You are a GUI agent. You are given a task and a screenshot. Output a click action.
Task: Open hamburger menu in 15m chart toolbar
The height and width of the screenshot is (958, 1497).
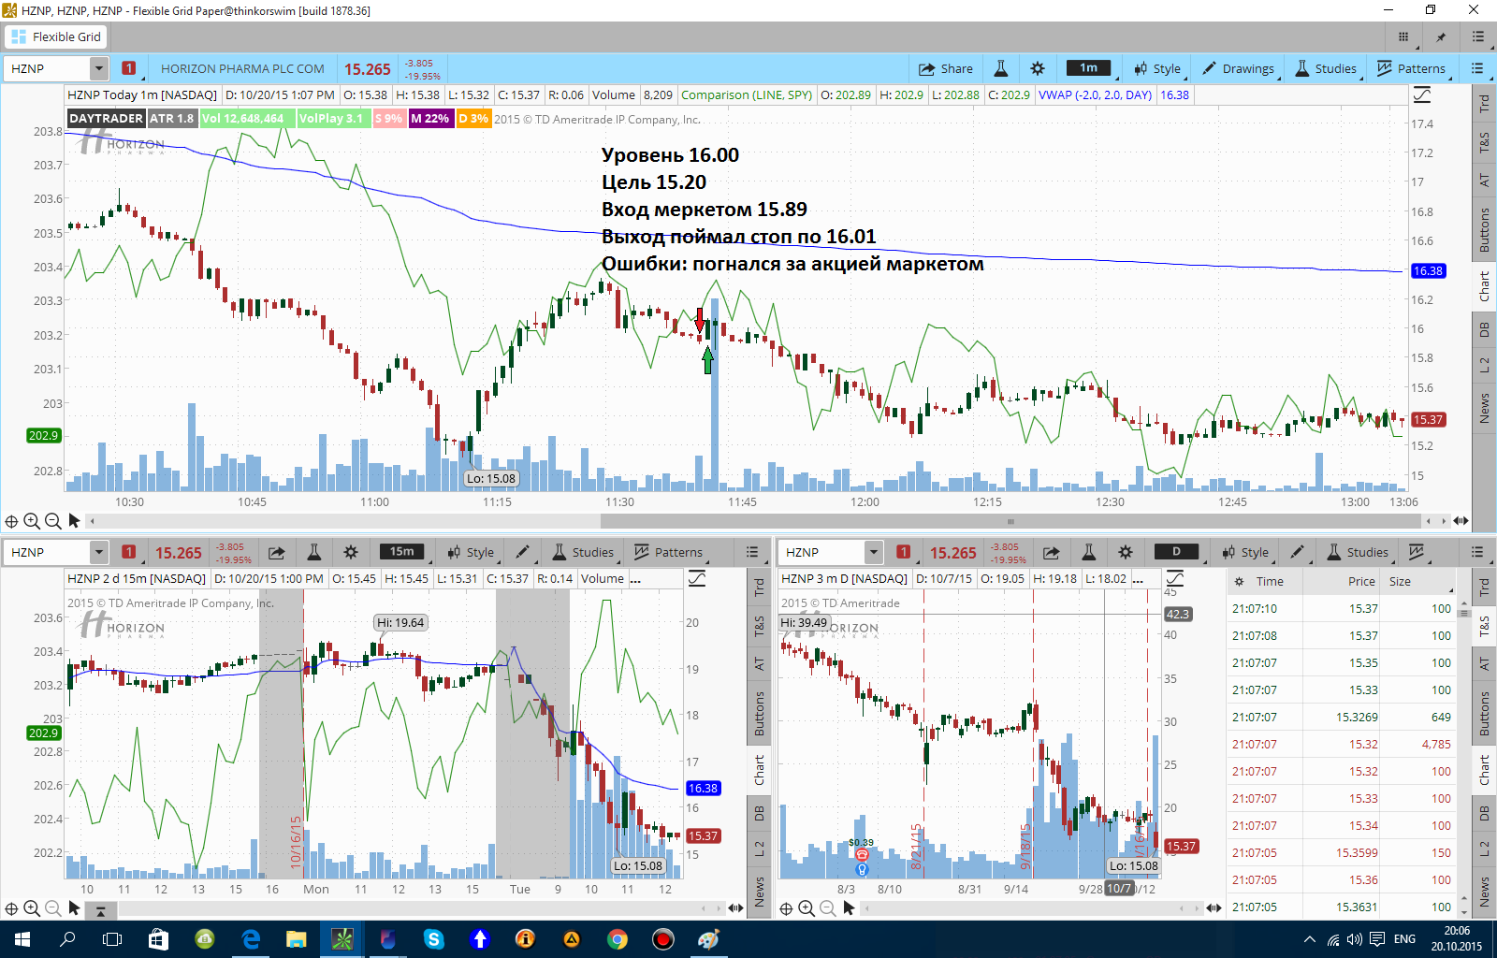pos(752,552)
